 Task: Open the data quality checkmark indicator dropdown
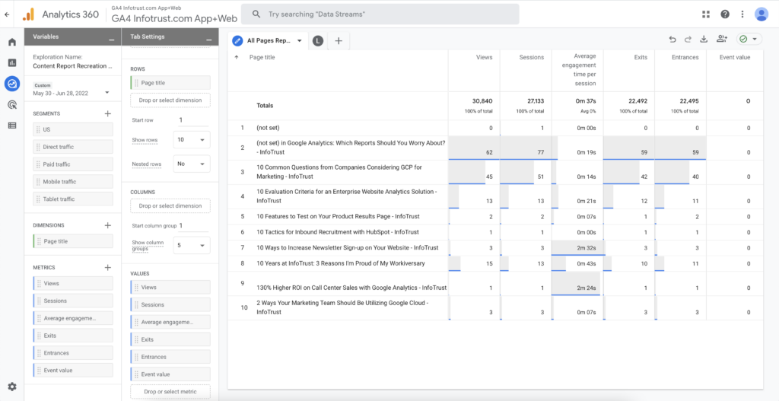(x=748, y=40)
